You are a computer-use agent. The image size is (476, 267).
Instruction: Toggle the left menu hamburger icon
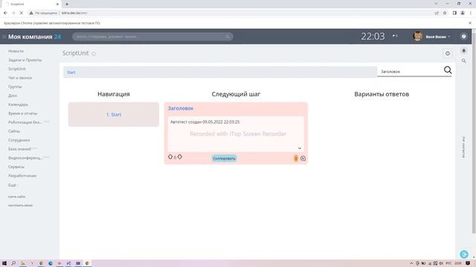coord(4,36)
